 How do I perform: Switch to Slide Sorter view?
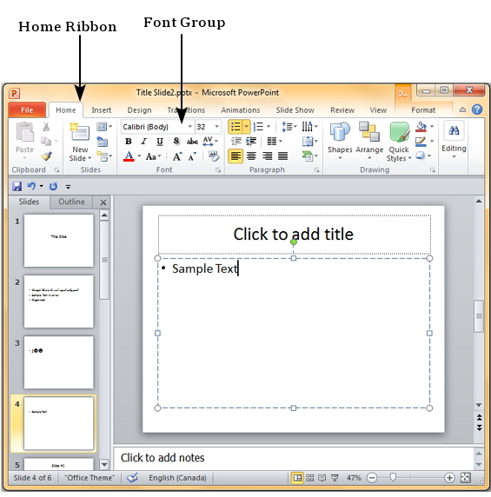pos(309,478)
